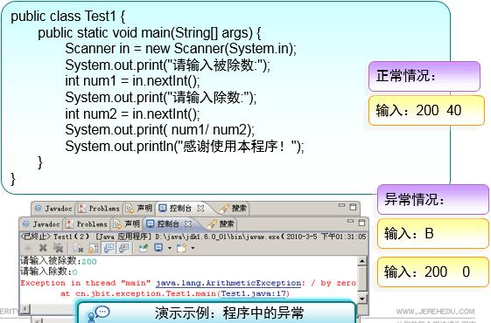Image resolution: width=491 pixels, height=323 pixels.
Task: Select the 控制台 tab in rear panel
Action: (x=175, y=208)
